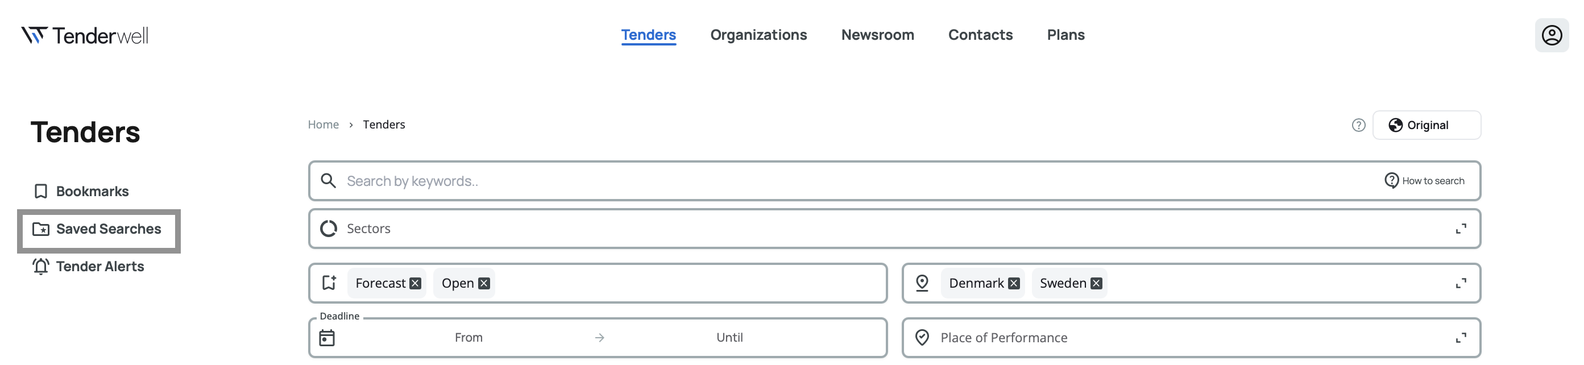The width and height of the screenshot is (1584, 365).
Task: Expand the Sectors selector
Action: click(1461, 229)
